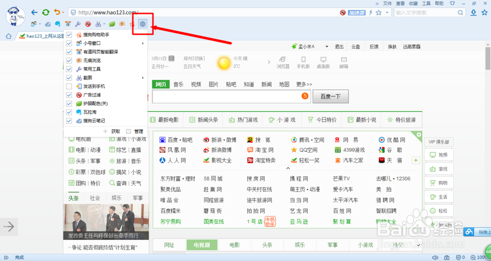Click the orange undo closed-page icon
Viewport: 491px width, 261px height.
coord(57,13)
